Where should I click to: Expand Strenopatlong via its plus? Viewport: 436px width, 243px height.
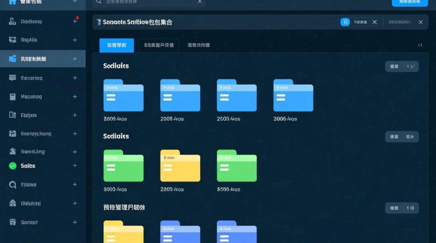coord(75,133)
